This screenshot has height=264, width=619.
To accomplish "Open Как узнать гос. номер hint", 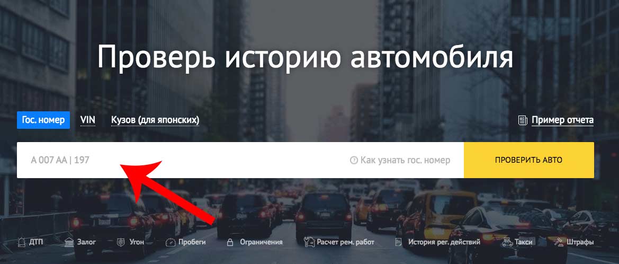I will point(405,161).
